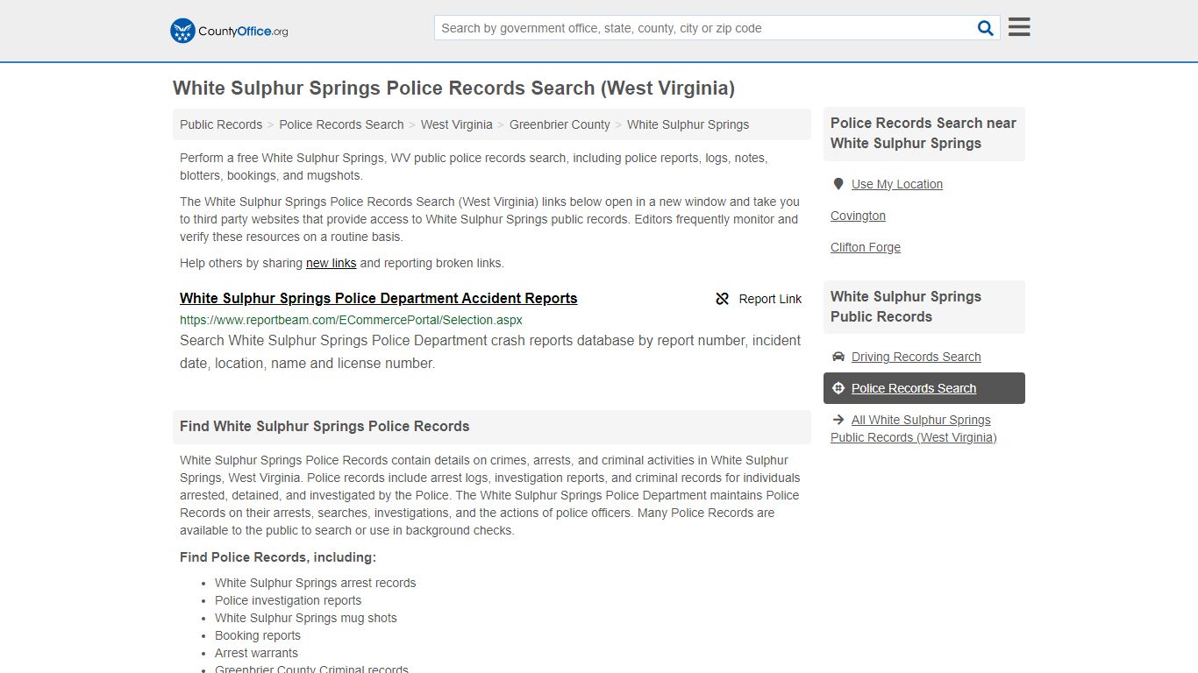Image resolution: width=1198 pixels, height=673 pixels.
Task: Click the Report Link button
Action: 759,299
